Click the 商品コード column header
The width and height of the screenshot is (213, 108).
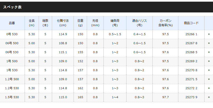click(x=191, y=23)
